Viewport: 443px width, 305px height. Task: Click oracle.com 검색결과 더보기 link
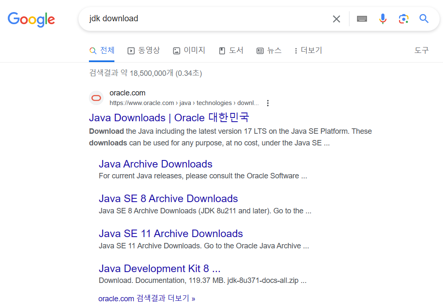click(147, 298)
